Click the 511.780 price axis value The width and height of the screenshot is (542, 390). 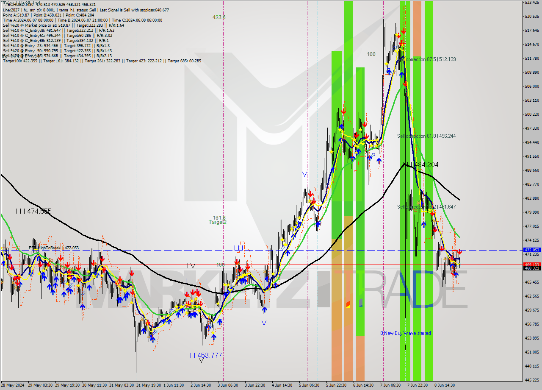[532, 58]
